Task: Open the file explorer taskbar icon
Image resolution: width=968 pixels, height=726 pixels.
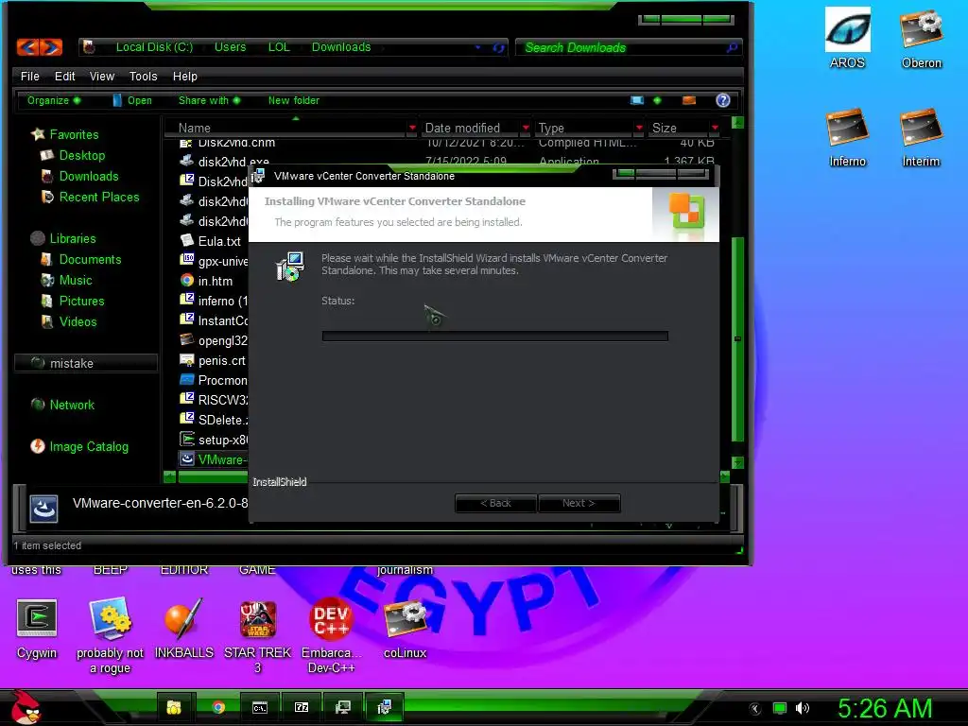Action: [x=174, y=707]
